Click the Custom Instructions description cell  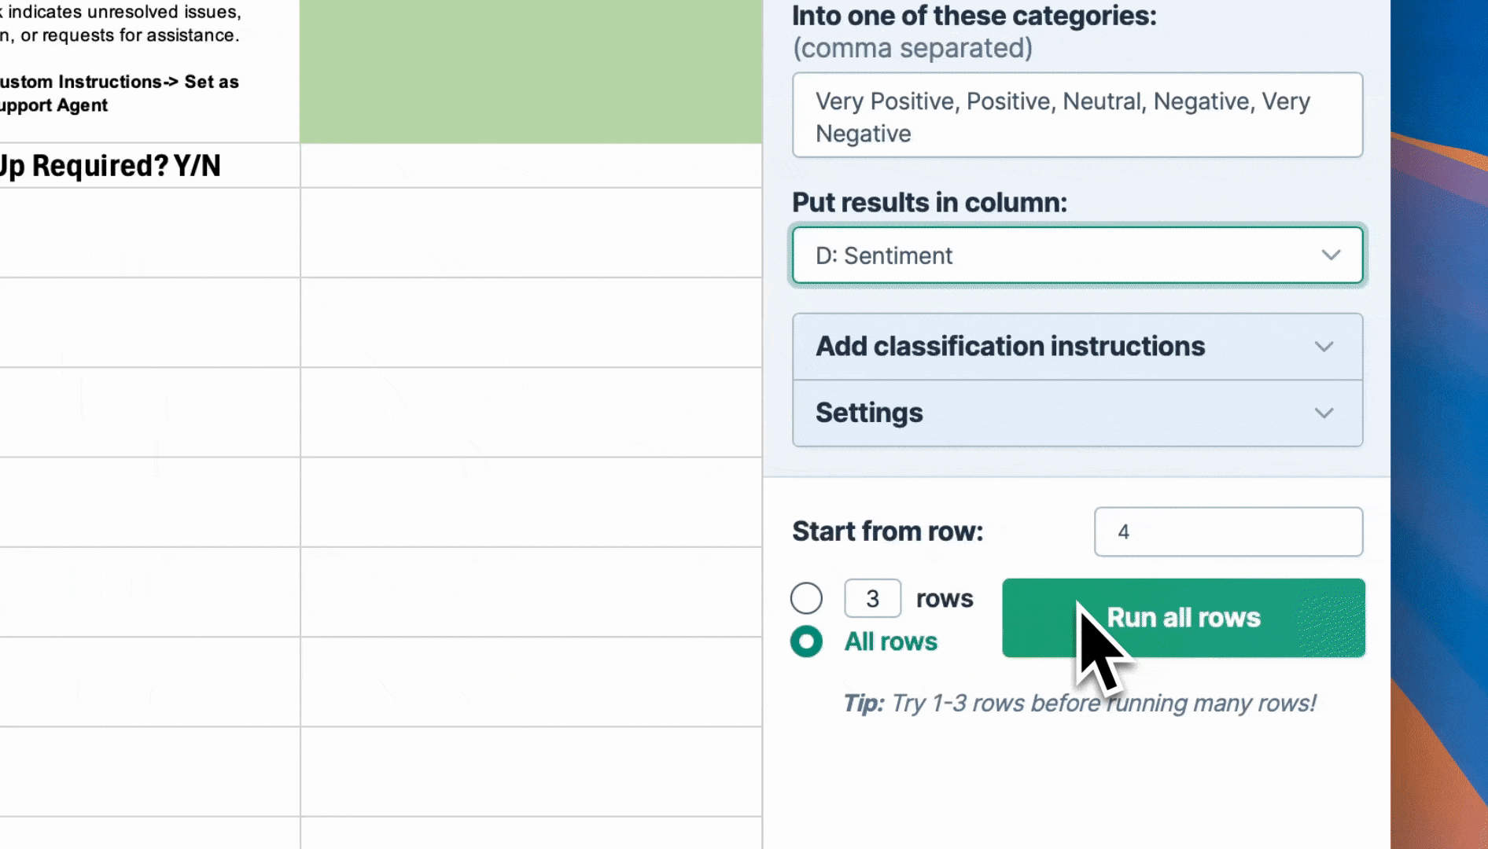(149, 71)
